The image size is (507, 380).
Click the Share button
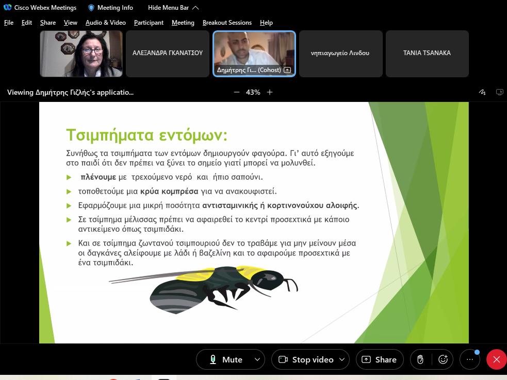click(380, 359)
